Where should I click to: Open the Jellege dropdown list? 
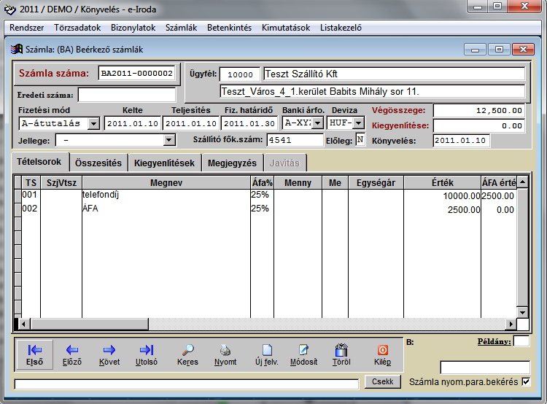click(x=169, y=140)
